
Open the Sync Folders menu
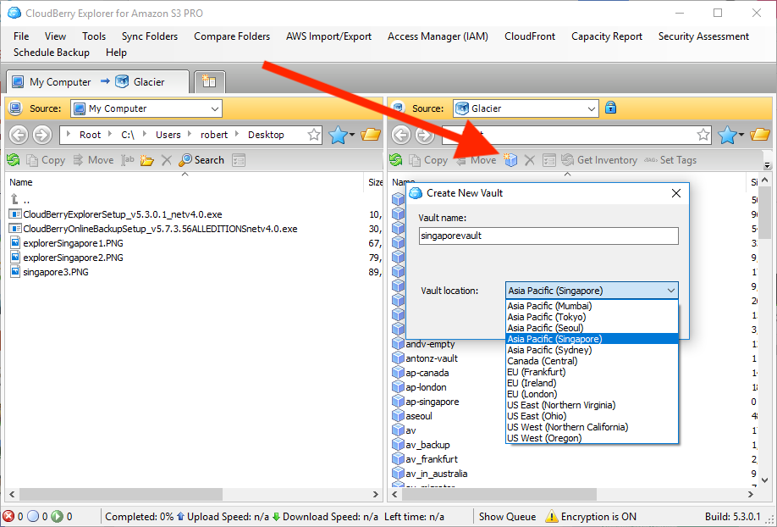click(x=150, y=36)
